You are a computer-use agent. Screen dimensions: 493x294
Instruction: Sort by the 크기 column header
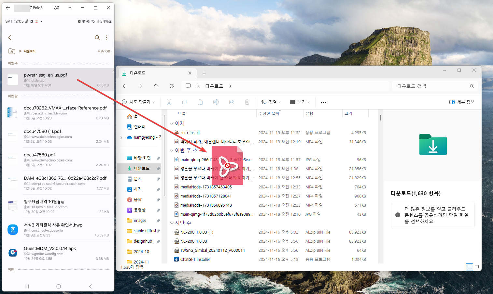348,113
